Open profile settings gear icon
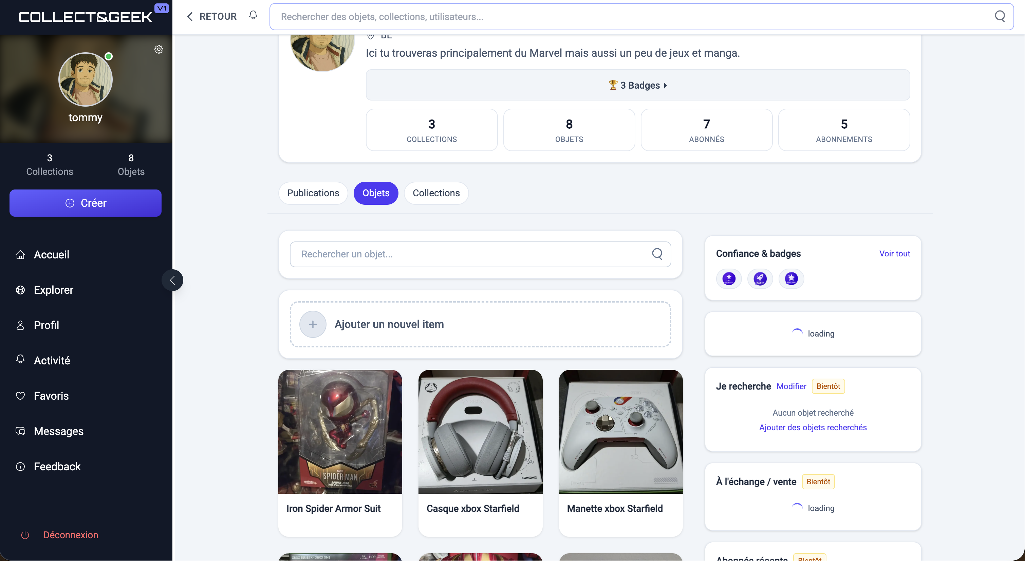The width and height of the screenshot is (1025, 561). tap(159, 49)
